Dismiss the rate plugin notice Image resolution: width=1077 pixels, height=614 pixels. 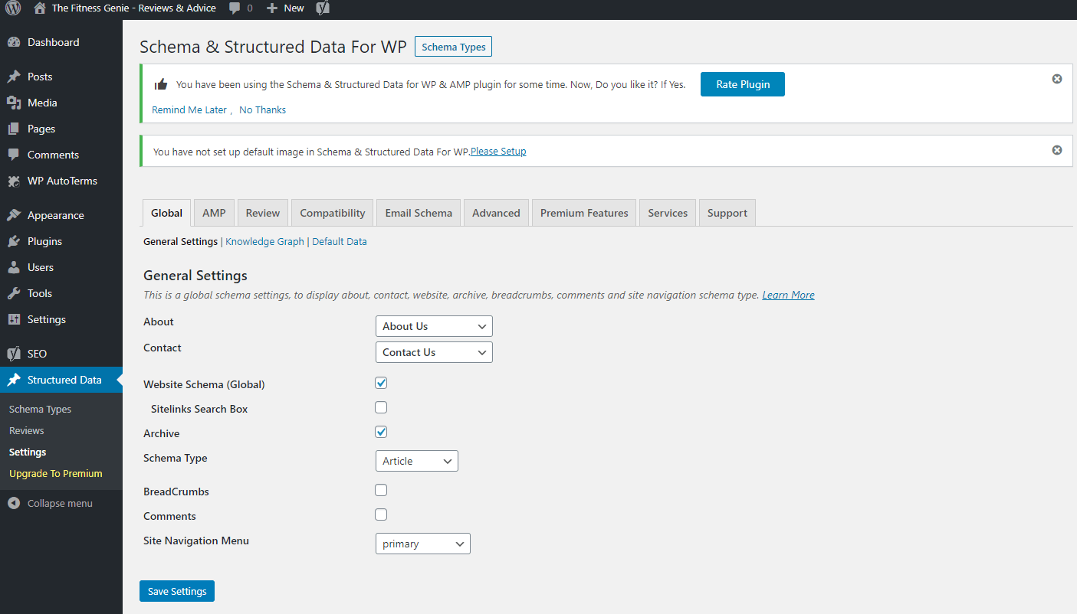pos(1057,79)
